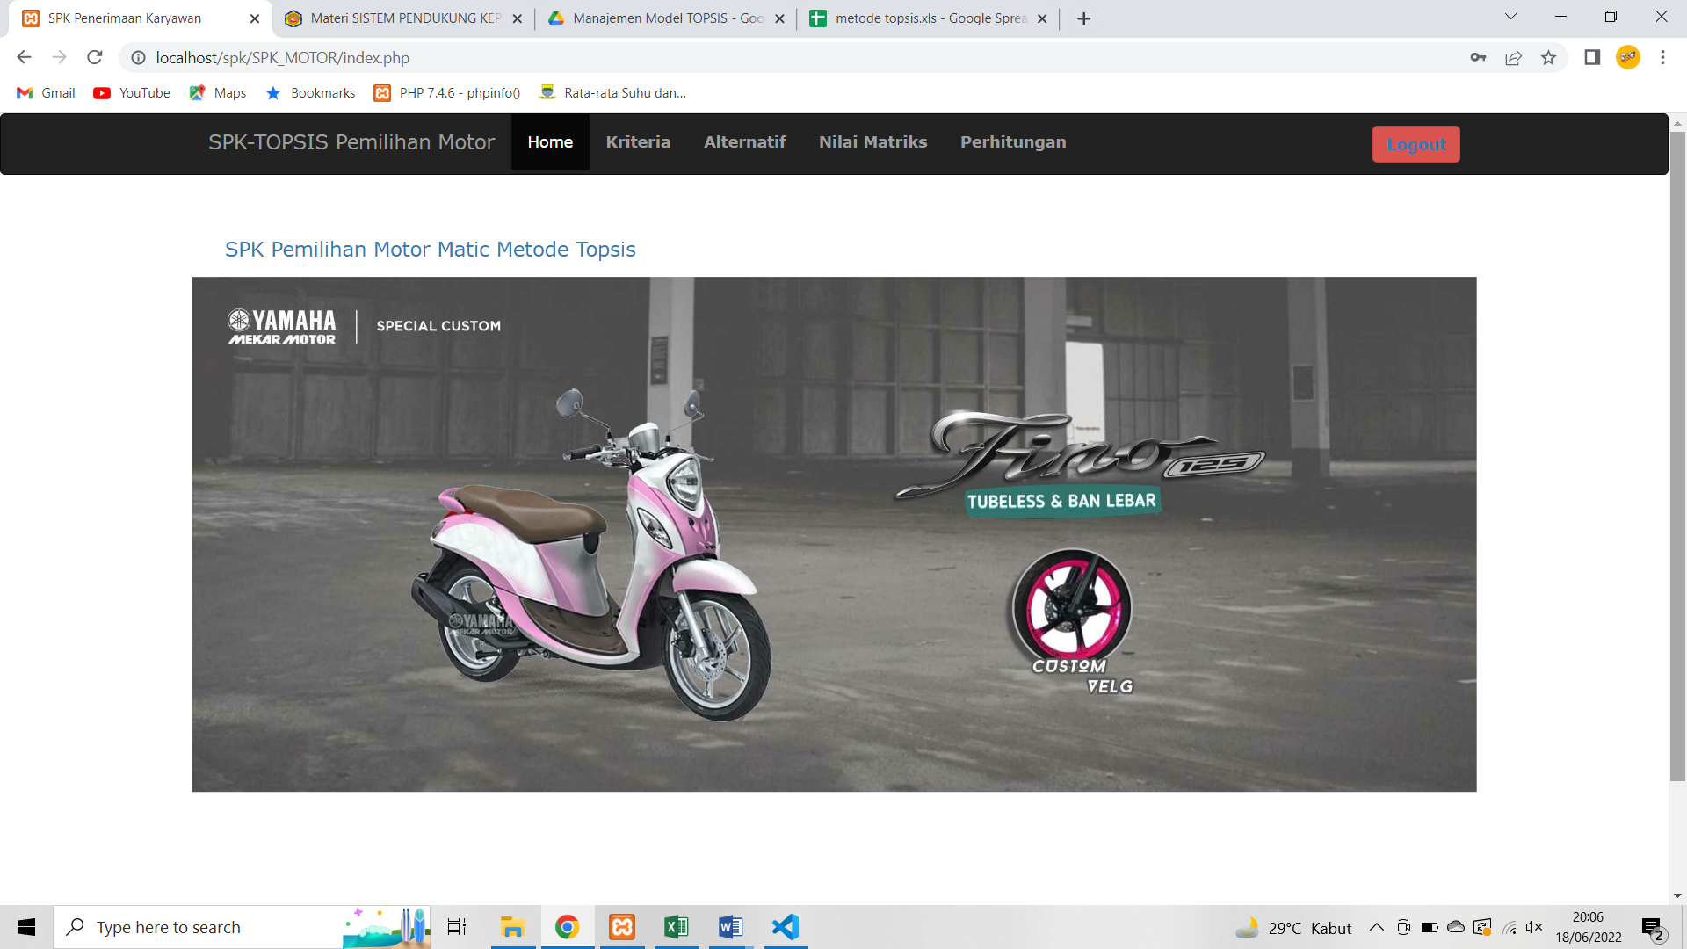Open the XAMPP icon in the taskbar

pos(621,926)
